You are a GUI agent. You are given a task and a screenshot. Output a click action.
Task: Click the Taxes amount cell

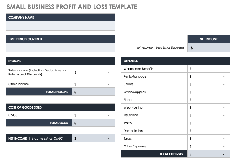point(208,138)
